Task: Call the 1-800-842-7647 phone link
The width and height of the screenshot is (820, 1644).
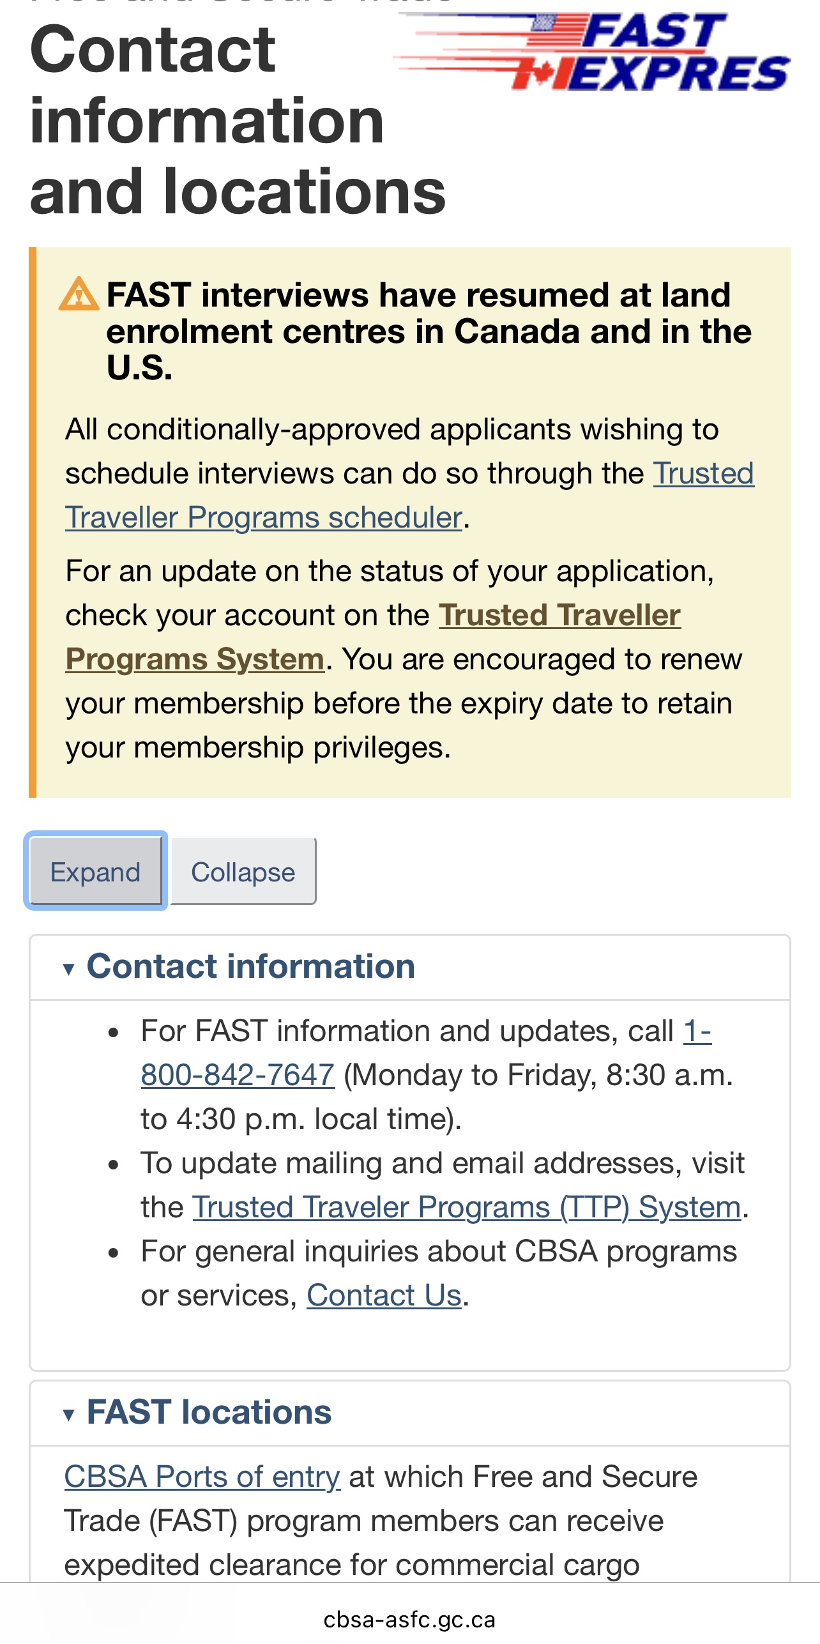Action: (x=426, y=1053)
